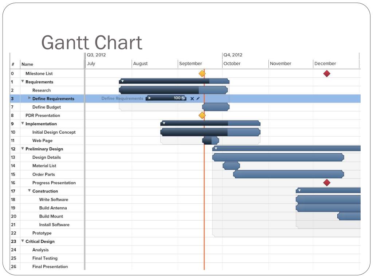This screenshot has height=279, width=373.
Task: Select the Progress Presentation row name
Action: tap(54, 183)
